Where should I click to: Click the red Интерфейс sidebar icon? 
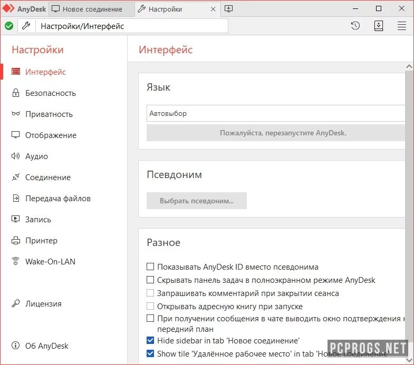[x=16, y=72]
